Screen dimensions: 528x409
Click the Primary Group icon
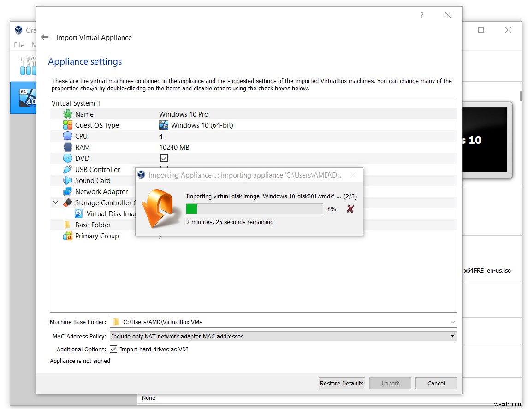coord(67,236)
